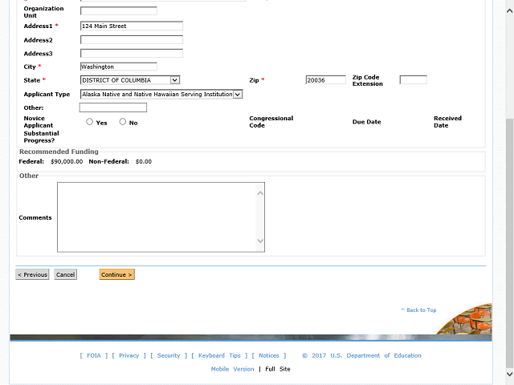This screenshot has width=514, height=385.
Task: Click the Cancel button
Action: (66, 274)
